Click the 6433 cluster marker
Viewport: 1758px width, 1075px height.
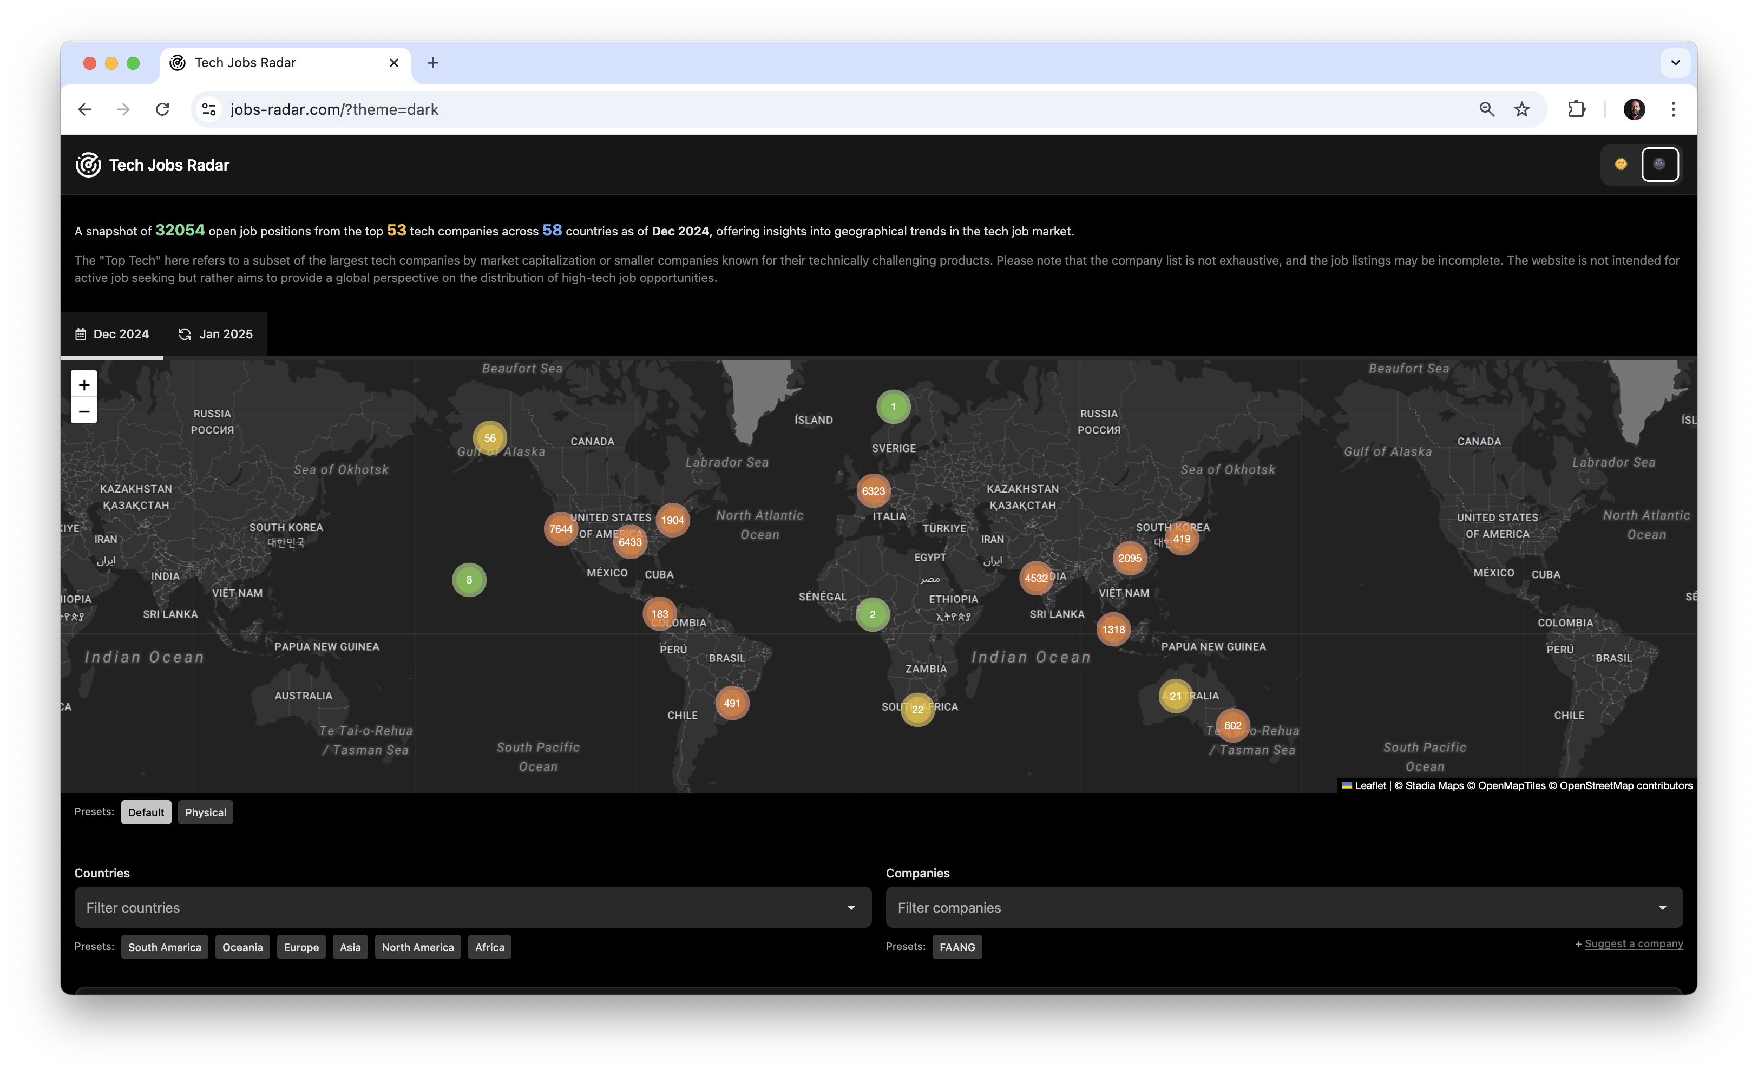click(630, 541)
